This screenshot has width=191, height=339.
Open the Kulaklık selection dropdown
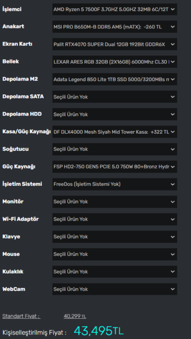(115, 272)
